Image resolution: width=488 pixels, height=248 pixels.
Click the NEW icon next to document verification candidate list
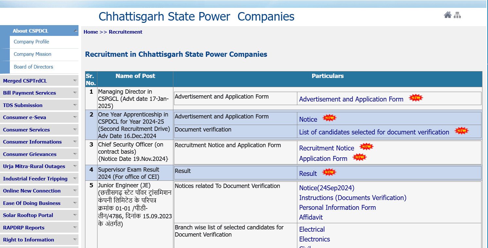[462, 130]
